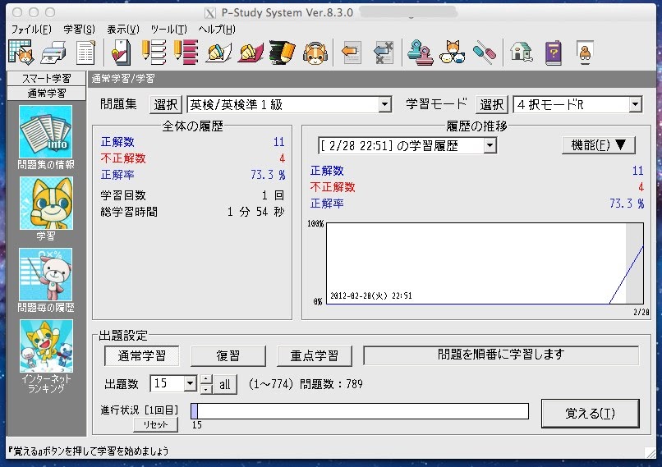
Task: Click the 選択 button beside 問題集
Action: [x=166, y=104]
